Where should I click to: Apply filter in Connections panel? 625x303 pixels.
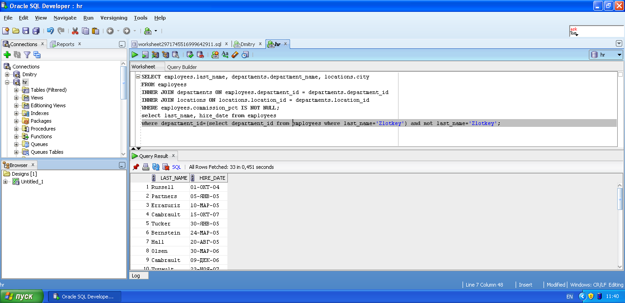click(27, 55)
